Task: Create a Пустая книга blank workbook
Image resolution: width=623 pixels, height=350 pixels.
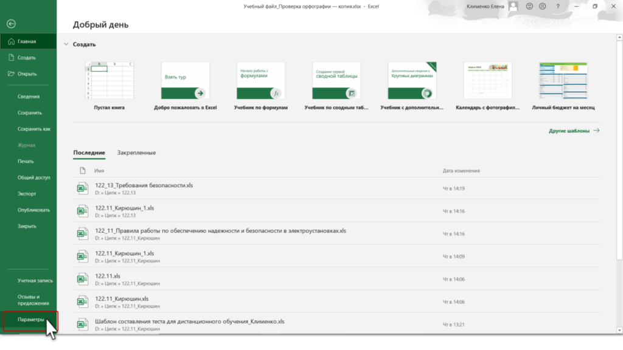Action: coord(110,86)
